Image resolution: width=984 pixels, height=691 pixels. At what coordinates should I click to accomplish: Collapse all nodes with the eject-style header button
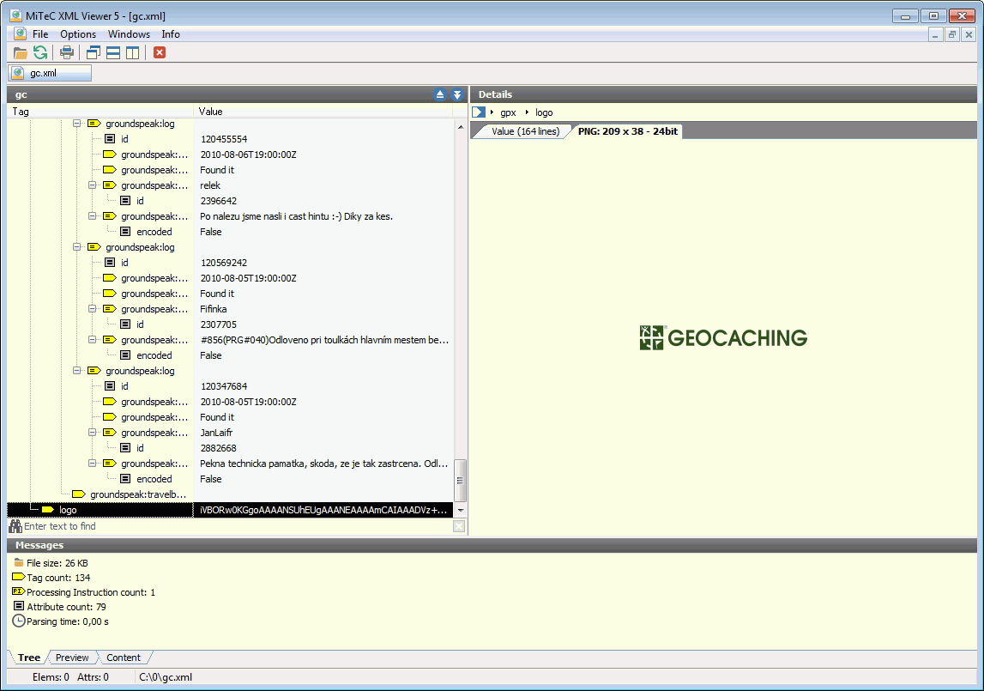coord(440,94)
